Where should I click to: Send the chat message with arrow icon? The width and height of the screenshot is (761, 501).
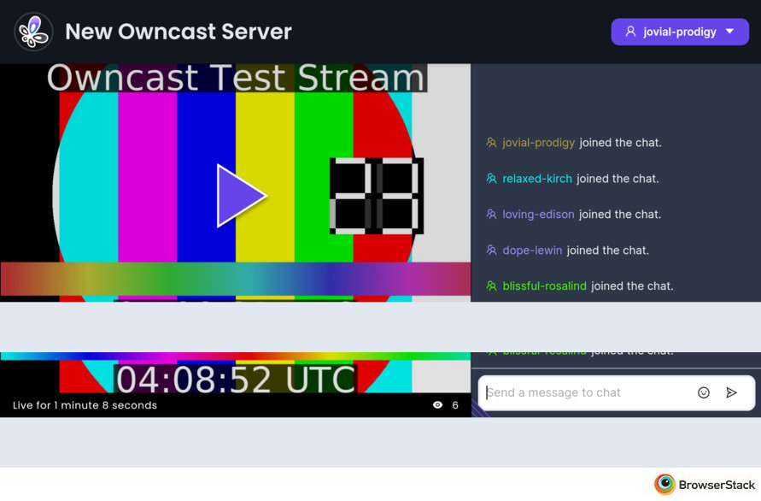(731, 392)
